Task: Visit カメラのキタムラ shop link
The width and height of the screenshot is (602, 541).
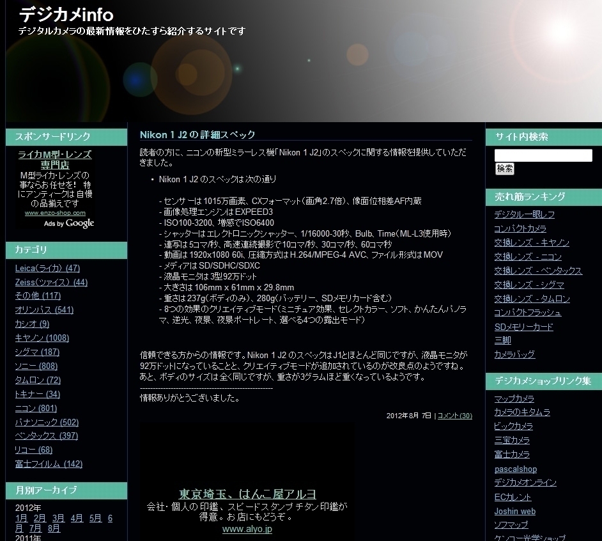Action: click(522, 412)
